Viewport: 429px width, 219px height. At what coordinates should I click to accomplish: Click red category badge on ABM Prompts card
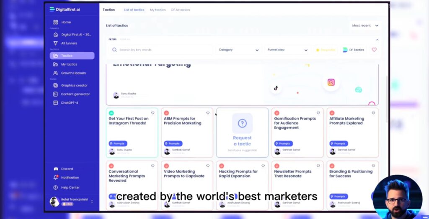(166, 113)
